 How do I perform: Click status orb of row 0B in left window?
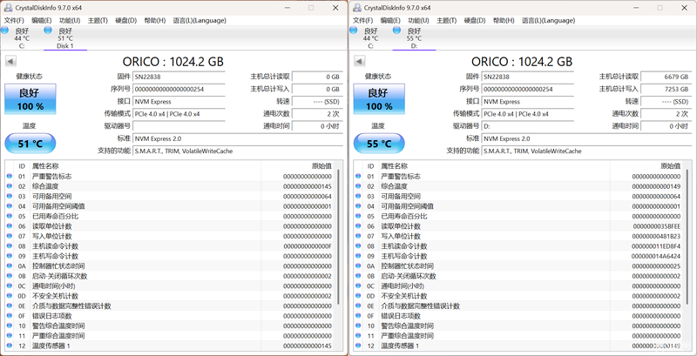click(x=10, y=276)
